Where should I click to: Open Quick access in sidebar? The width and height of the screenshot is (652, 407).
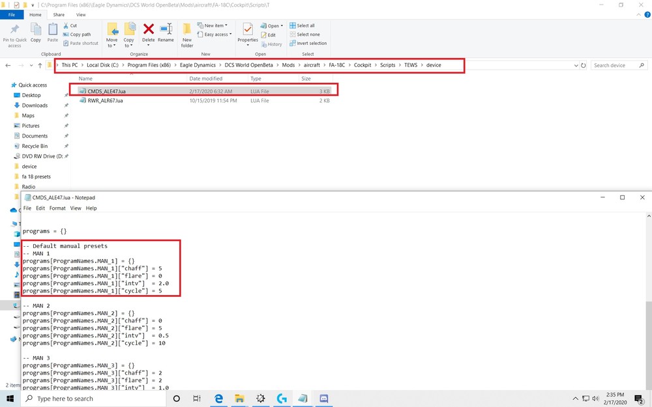[x=33, y=85]
